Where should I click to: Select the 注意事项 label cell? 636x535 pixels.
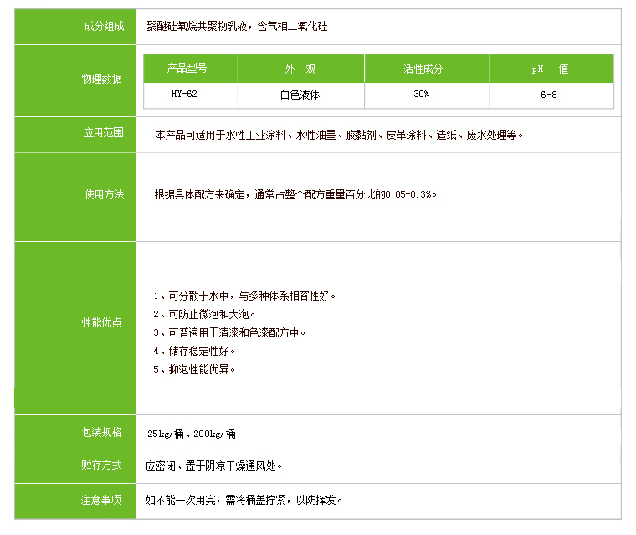[x=102, y=501]
